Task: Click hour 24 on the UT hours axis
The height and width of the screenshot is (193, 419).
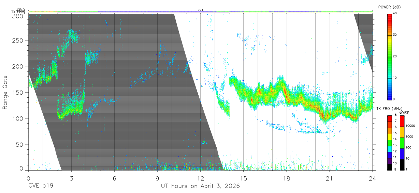Action: (373, 178)
